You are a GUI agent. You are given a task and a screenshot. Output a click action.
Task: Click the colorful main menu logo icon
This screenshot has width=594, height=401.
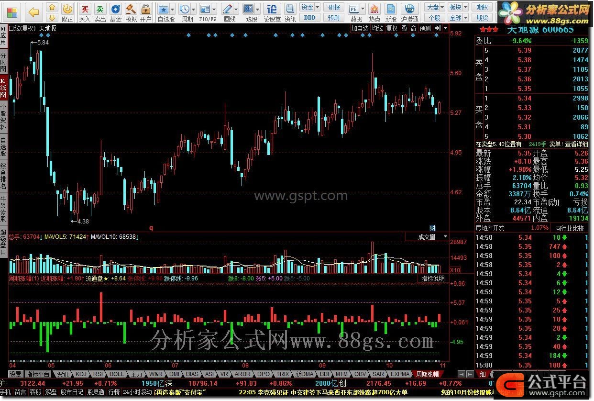[x=11, y=12]
